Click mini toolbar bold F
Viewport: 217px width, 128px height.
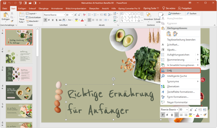click(163, 115)
